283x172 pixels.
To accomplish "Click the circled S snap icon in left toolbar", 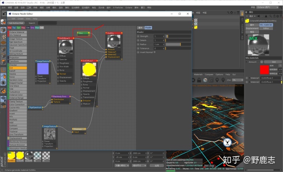I will point(4,83).
